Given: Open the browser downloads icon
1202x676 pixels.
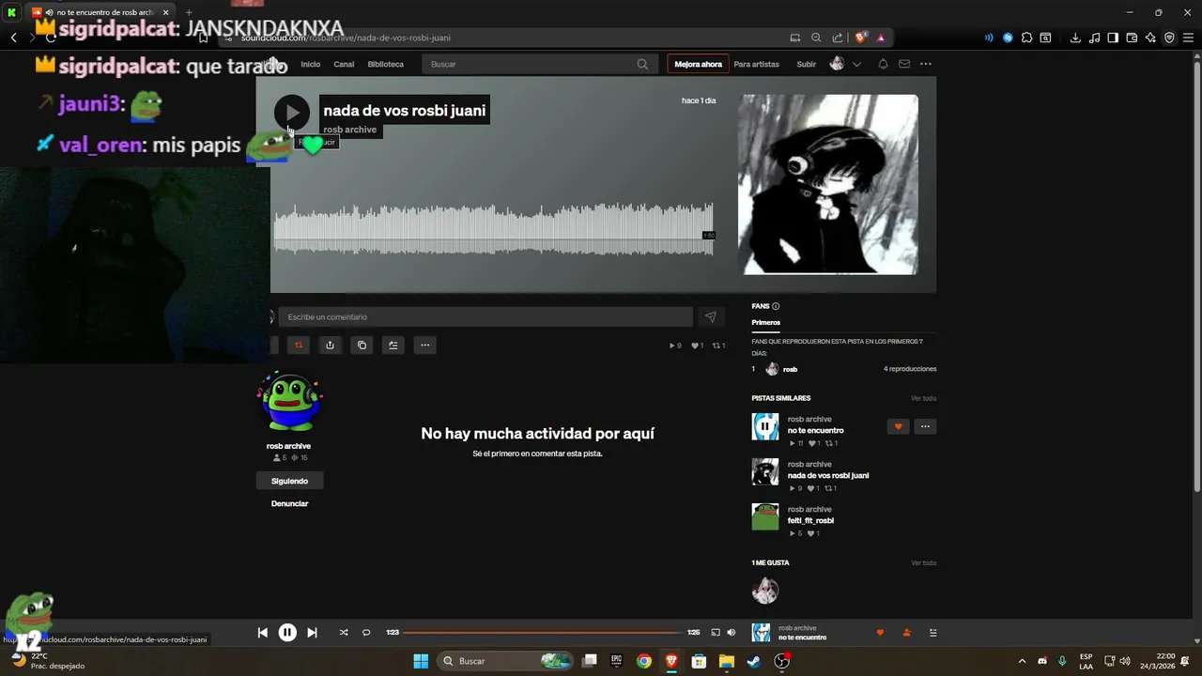Looking at the screenshot, I should [1075, 38].
